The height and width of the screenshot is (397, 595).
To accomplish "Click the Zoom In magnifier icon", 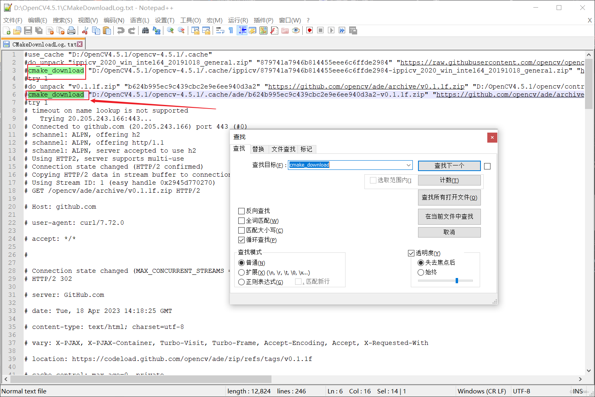I will [170, 30].
